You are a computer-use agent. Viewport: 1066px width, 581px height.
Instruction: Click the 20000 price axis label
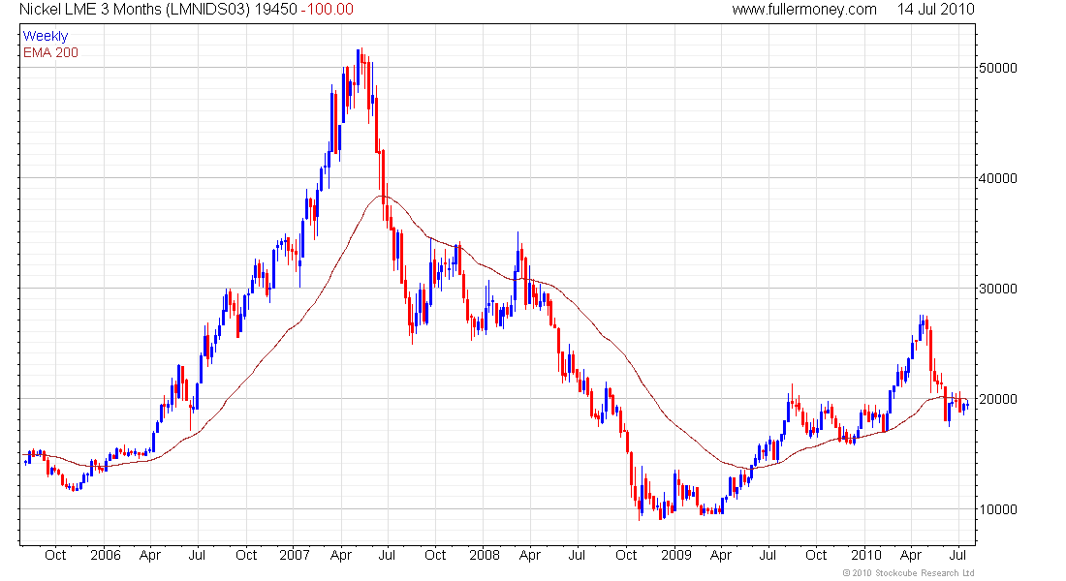998,400
